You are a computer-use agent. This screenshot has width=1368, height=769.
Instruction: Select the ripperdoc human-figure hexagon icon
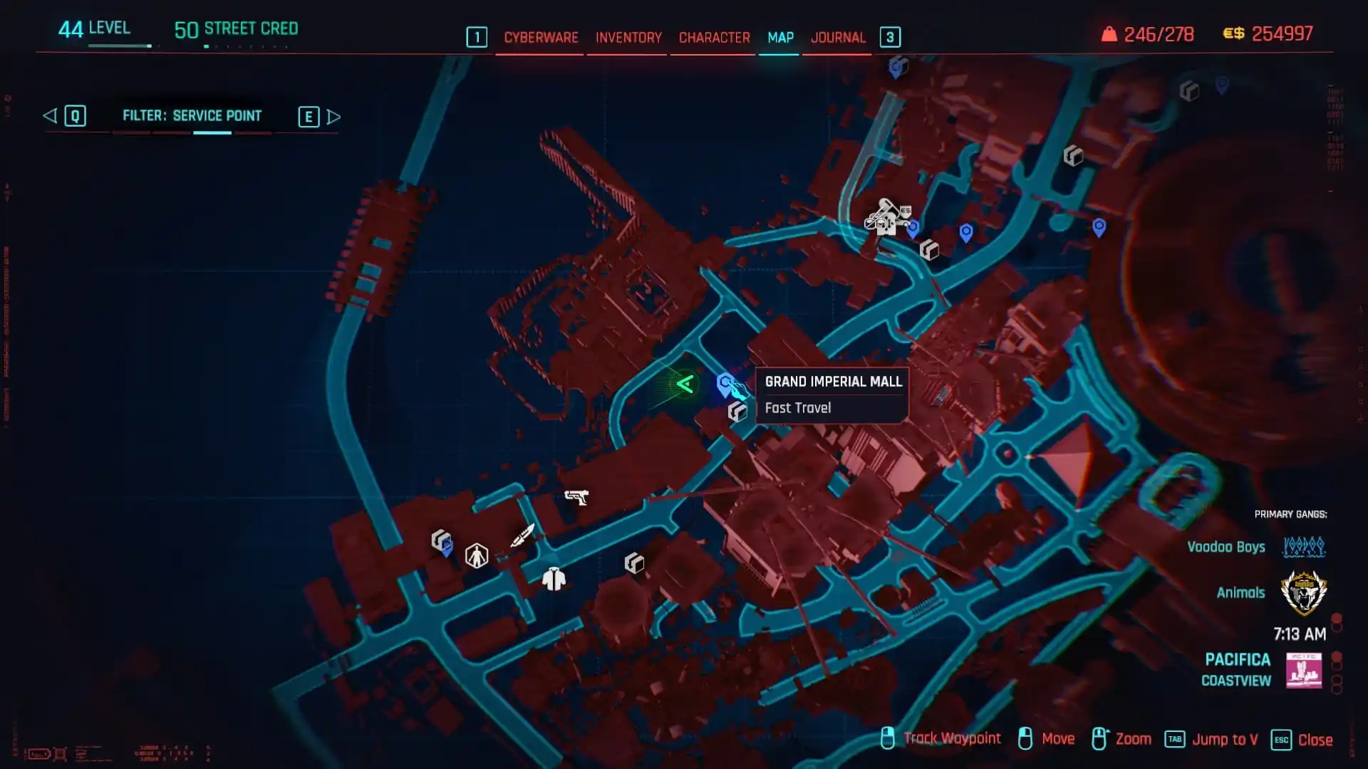(477, 555)
